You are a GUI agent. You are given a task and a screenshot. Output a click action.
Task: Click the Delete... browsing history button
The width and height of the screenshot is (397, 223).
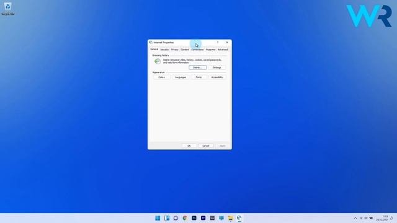(x=197, y=68)
